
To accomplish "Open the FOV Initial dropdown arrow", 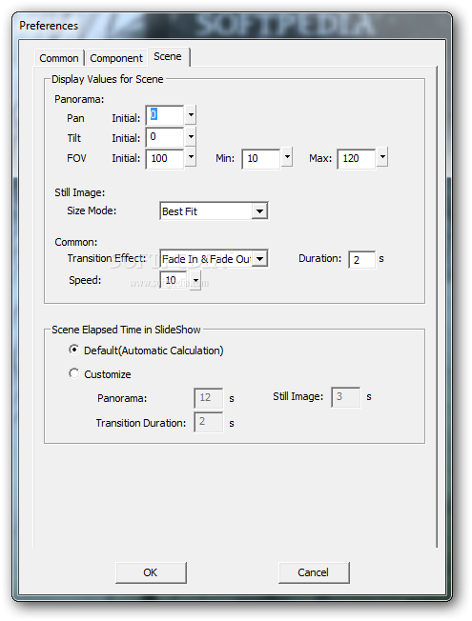I will point(191,157).
